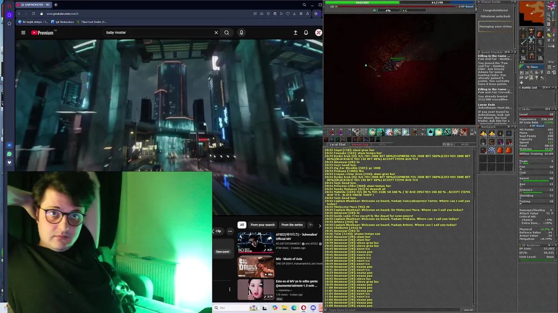The image size is (558, 313).
Task: Click the Tibia minimap
Action: [x=531, y=13]
